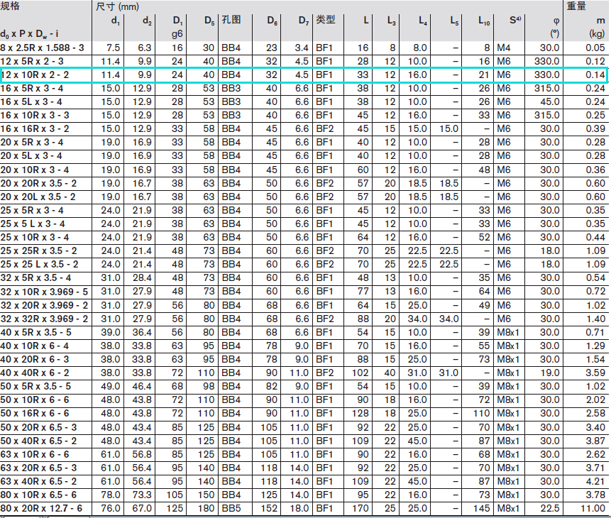Select row 80 x 20R x 12.7 - 6

tap(41, 508)
